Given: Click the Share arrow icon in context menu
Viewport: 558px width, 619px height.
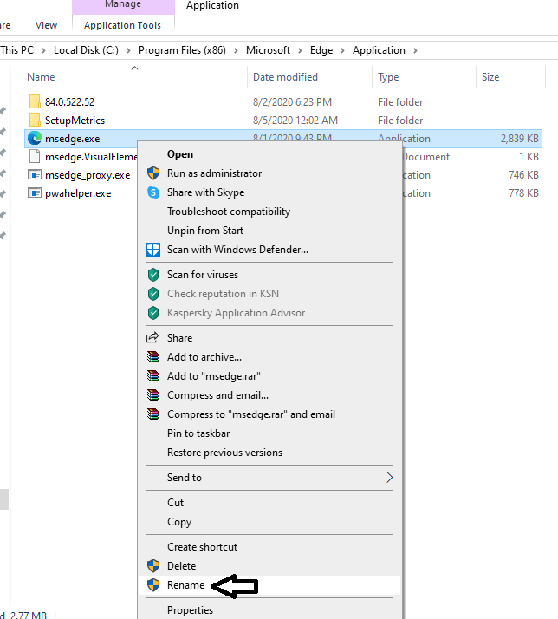Looking at the screenshot, I should [x=152, y=337].
